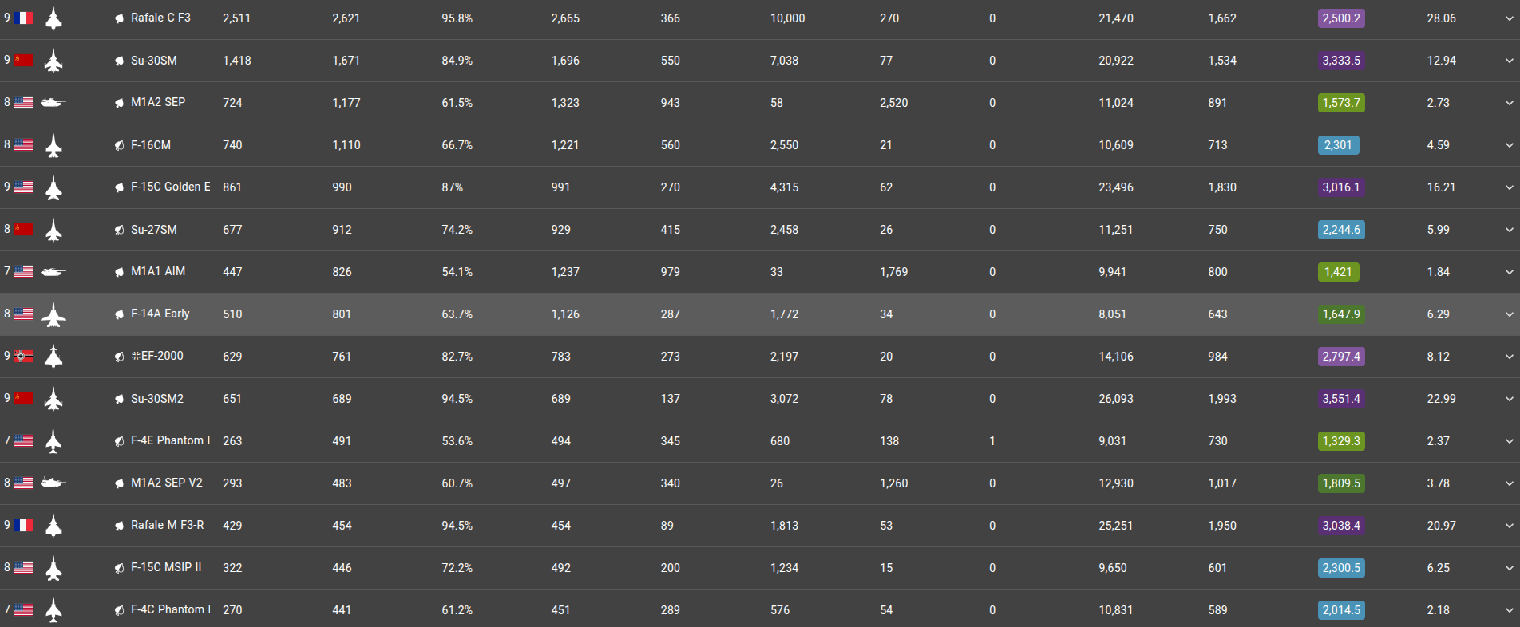Expand the F-15C Golden E row

pyautogui.click(x=1509, y=187)
